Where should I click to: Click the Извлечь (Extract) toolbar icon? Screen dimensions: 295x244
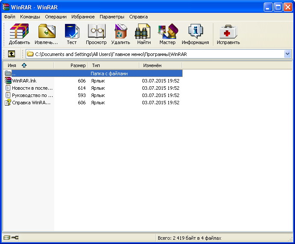(x=47, y=31)
